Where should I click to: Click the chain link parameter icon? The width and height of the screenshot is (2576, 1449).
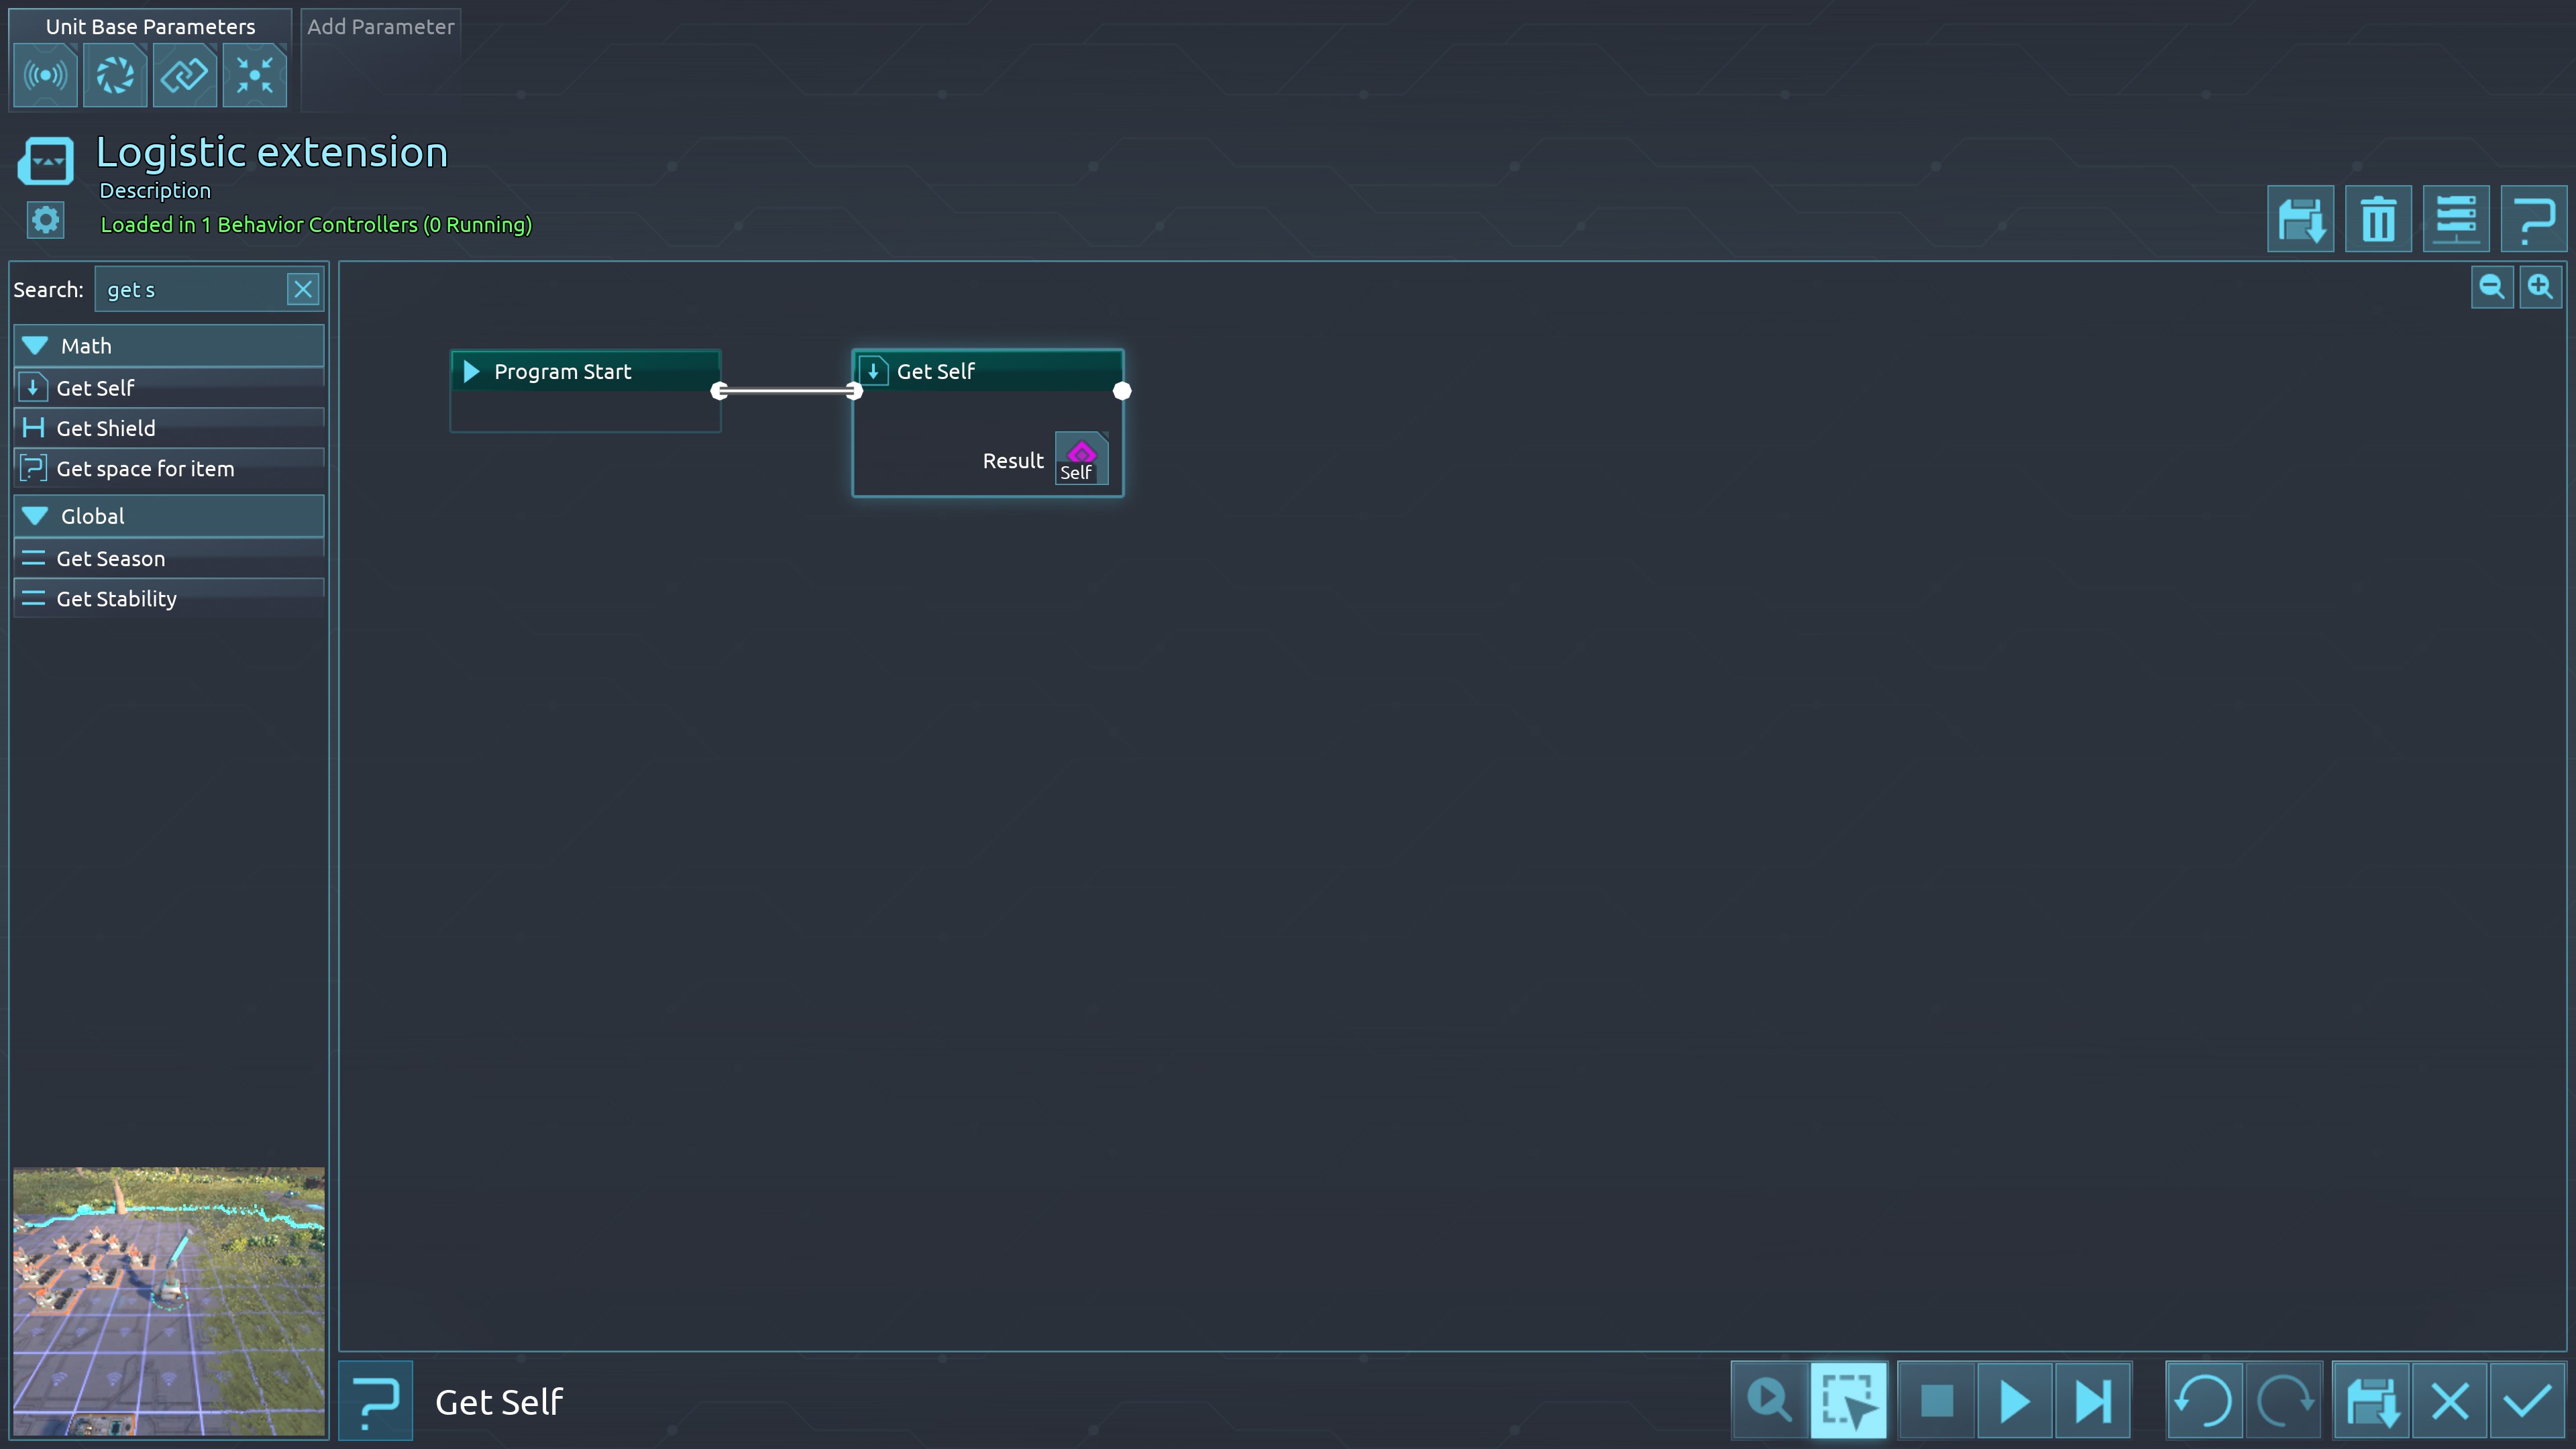[185, 75]
